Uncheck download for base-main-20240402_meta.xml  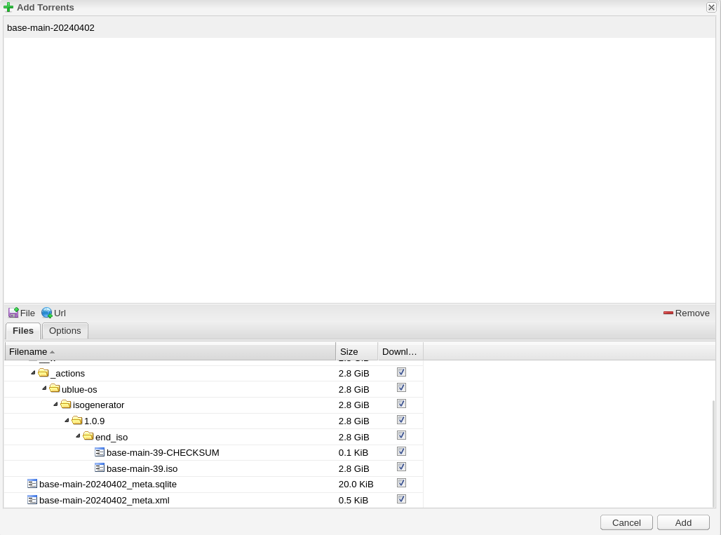(x=401, y=500)
